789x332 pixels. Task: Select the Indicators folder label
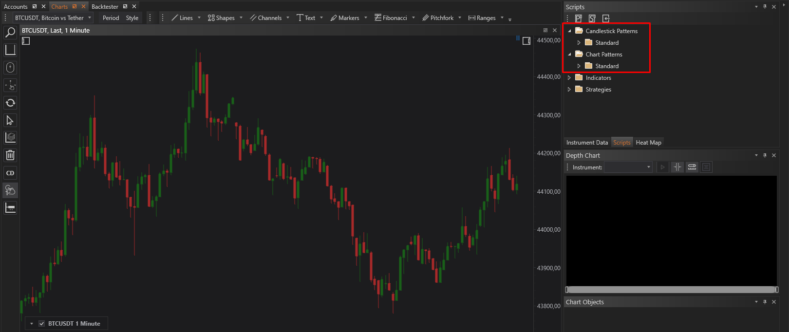point(598,78)
